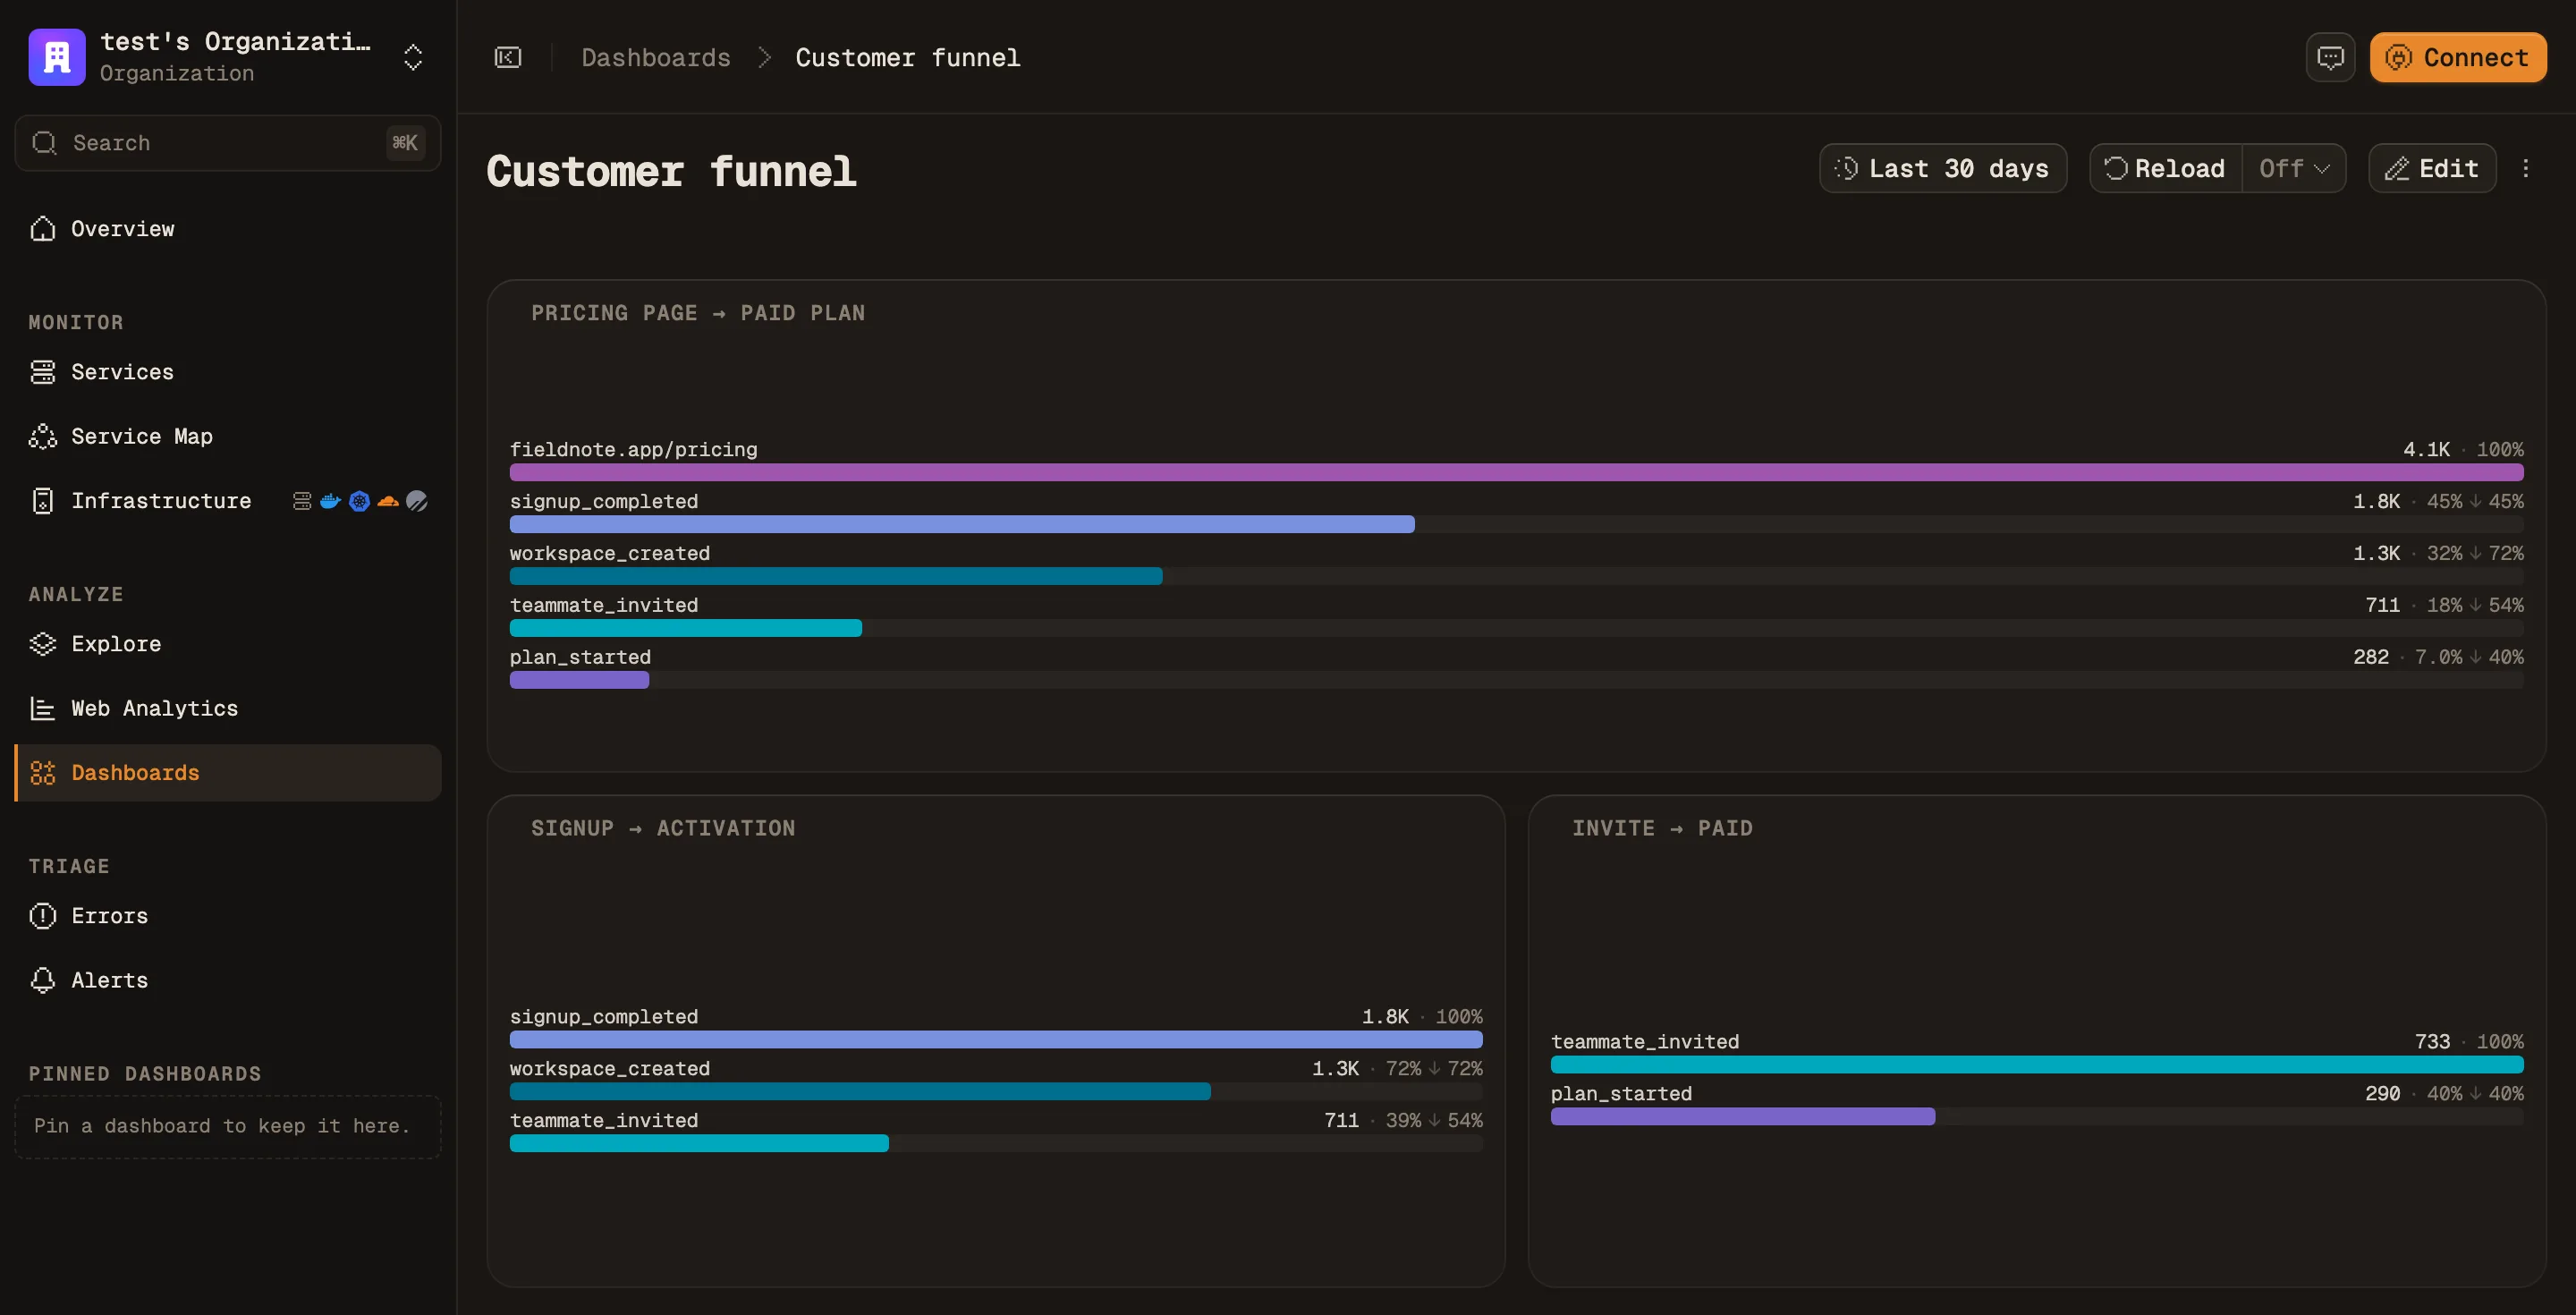The image size is (2576, 1315).
Task: Click the INVITE → PAID panel title
Action: [x=1662, y=828]
